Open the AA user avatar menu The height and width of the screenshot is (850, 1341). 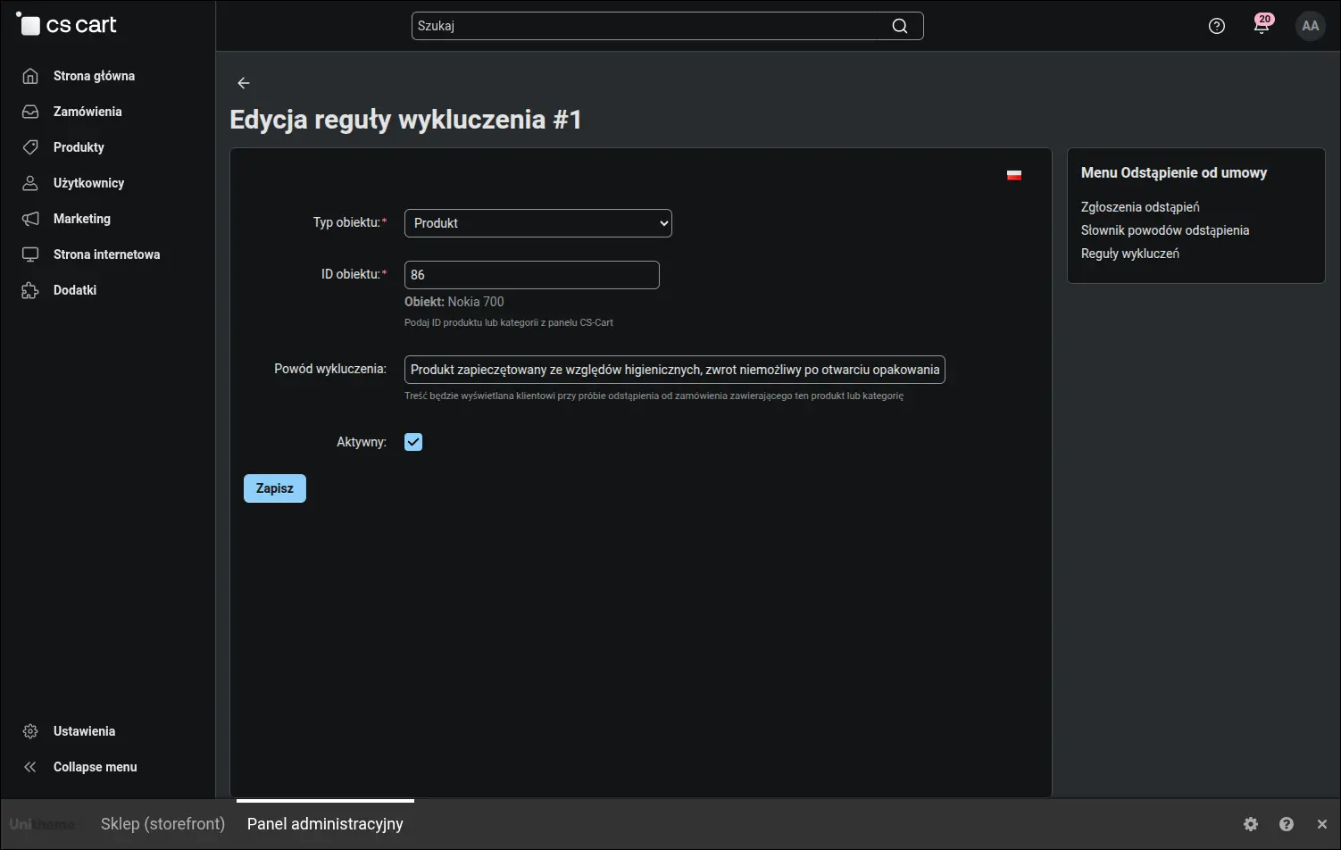(x=1311, y=26)
